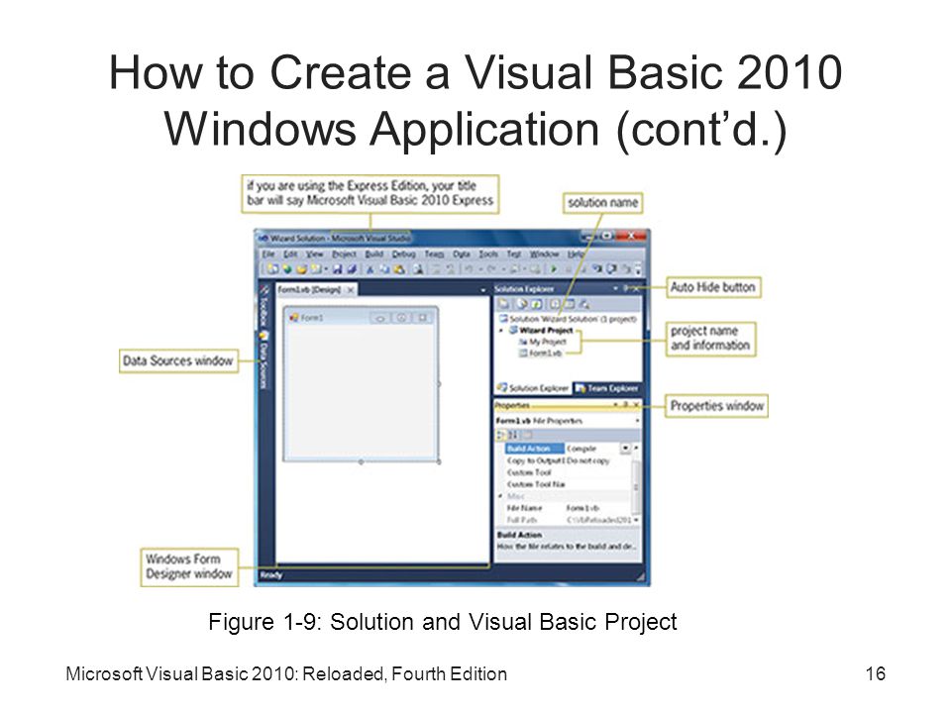Viewport: 951px width, 713px height.
Task: Select the Wizard Project node
Action: pos(541,331)
